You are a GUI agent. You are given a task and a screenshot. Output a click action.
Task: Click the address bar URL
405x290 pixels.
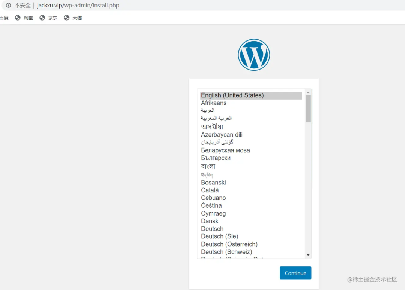coord(78,6)
